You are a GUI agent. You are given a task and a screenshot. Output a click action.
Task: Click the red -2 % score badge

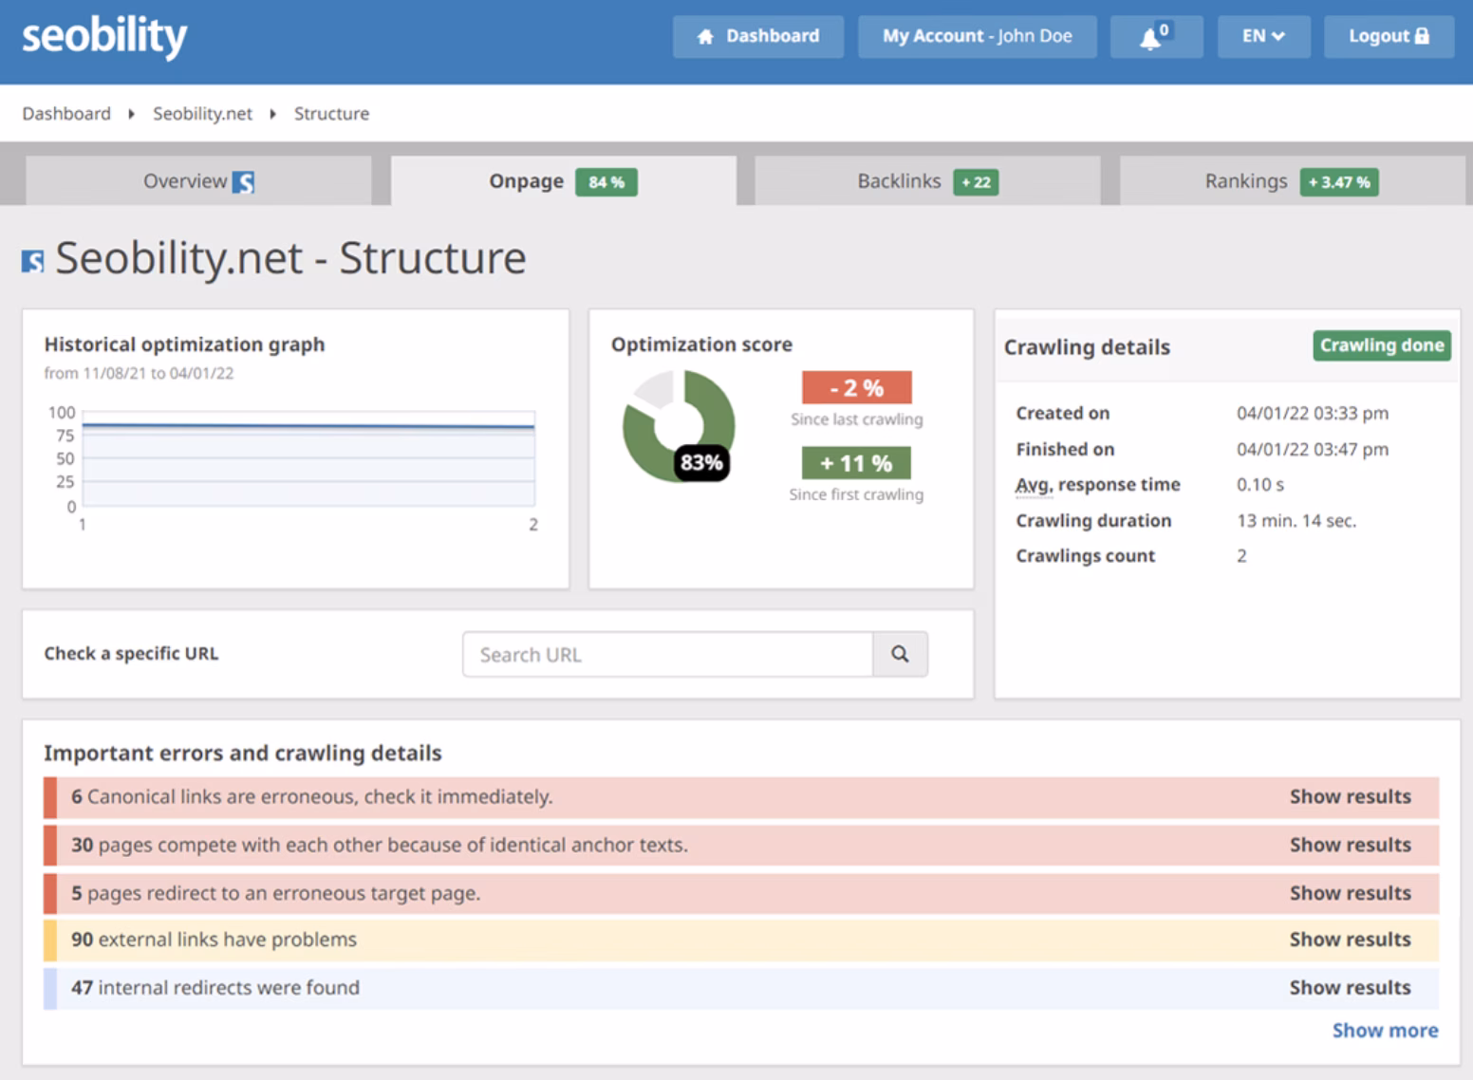click(x=856, y=387)
